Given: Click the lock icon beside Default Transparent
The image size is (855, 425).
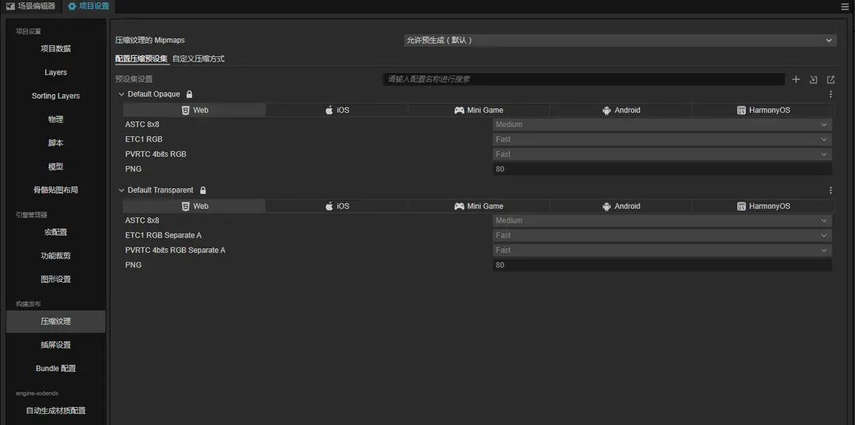Looking at the screenshot, I should [x=202, y=190].
